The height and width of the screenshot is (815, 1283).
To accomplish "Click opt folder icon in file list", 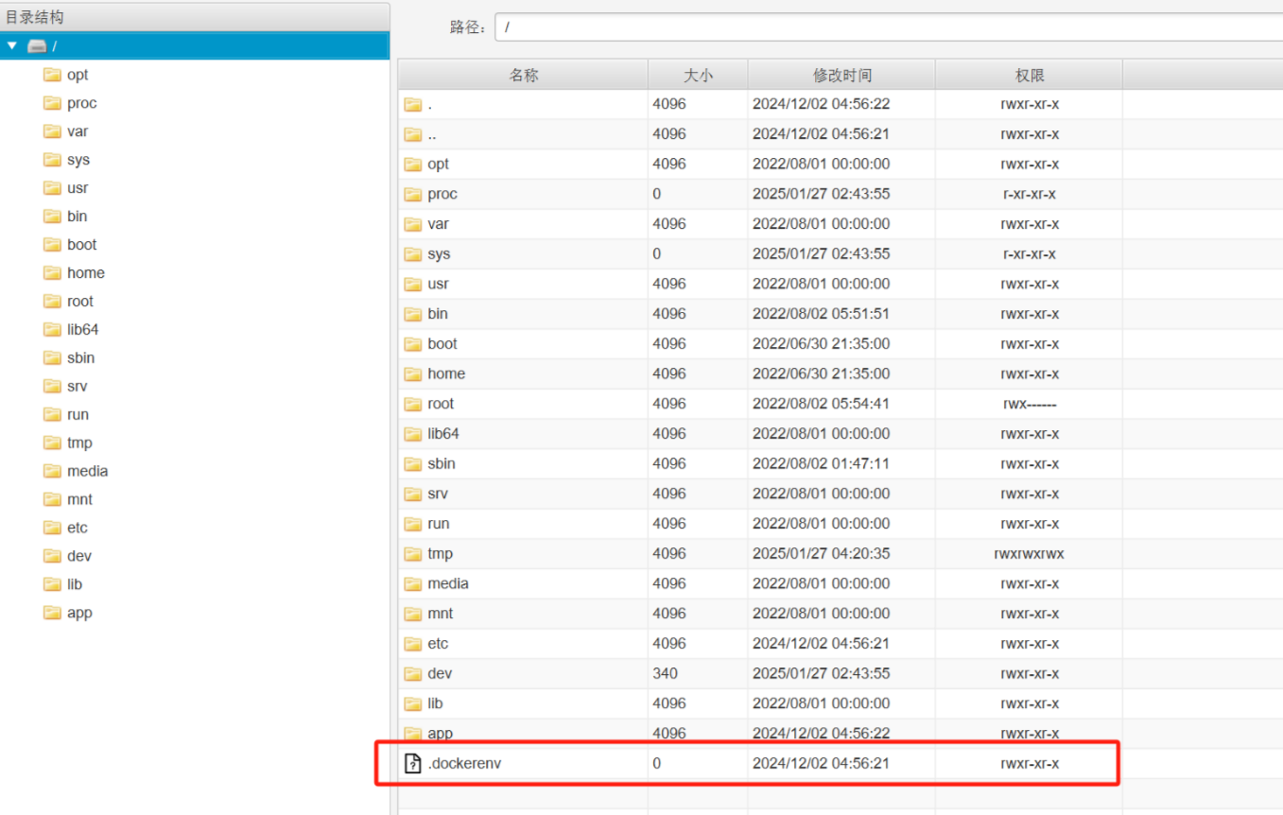I will pyautogui.click(x=412, y=164).
